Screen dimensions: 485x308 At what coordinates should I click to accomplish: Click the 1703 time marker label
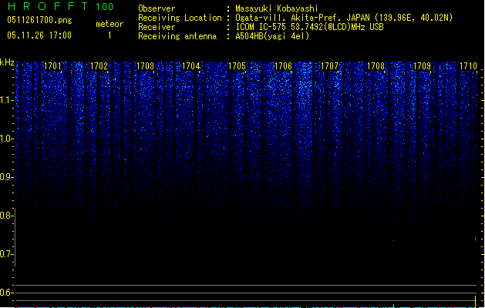click(x=145, y=66)
